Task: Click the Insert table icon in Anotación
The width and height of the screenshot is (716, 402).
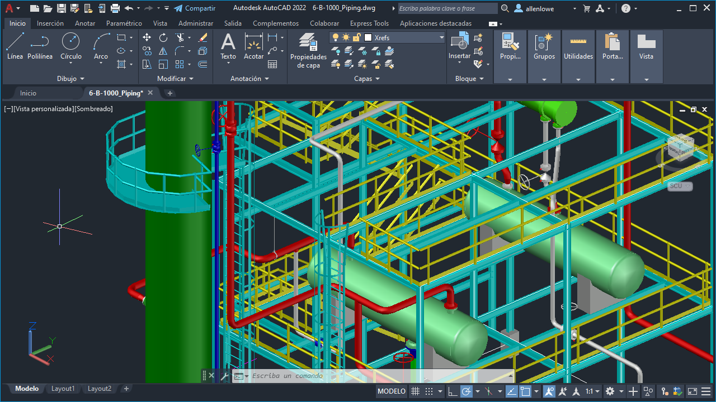Action: pos(272,64)
